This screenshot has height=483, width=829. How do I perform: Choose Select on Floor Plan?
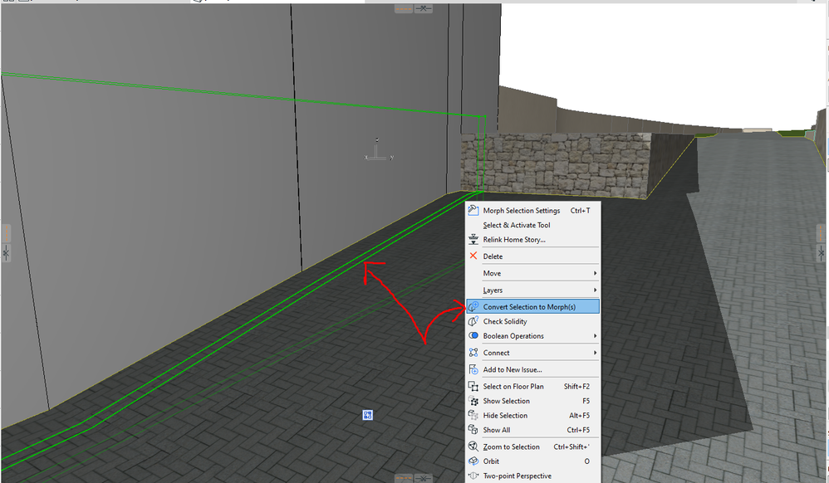coord(533,386)
